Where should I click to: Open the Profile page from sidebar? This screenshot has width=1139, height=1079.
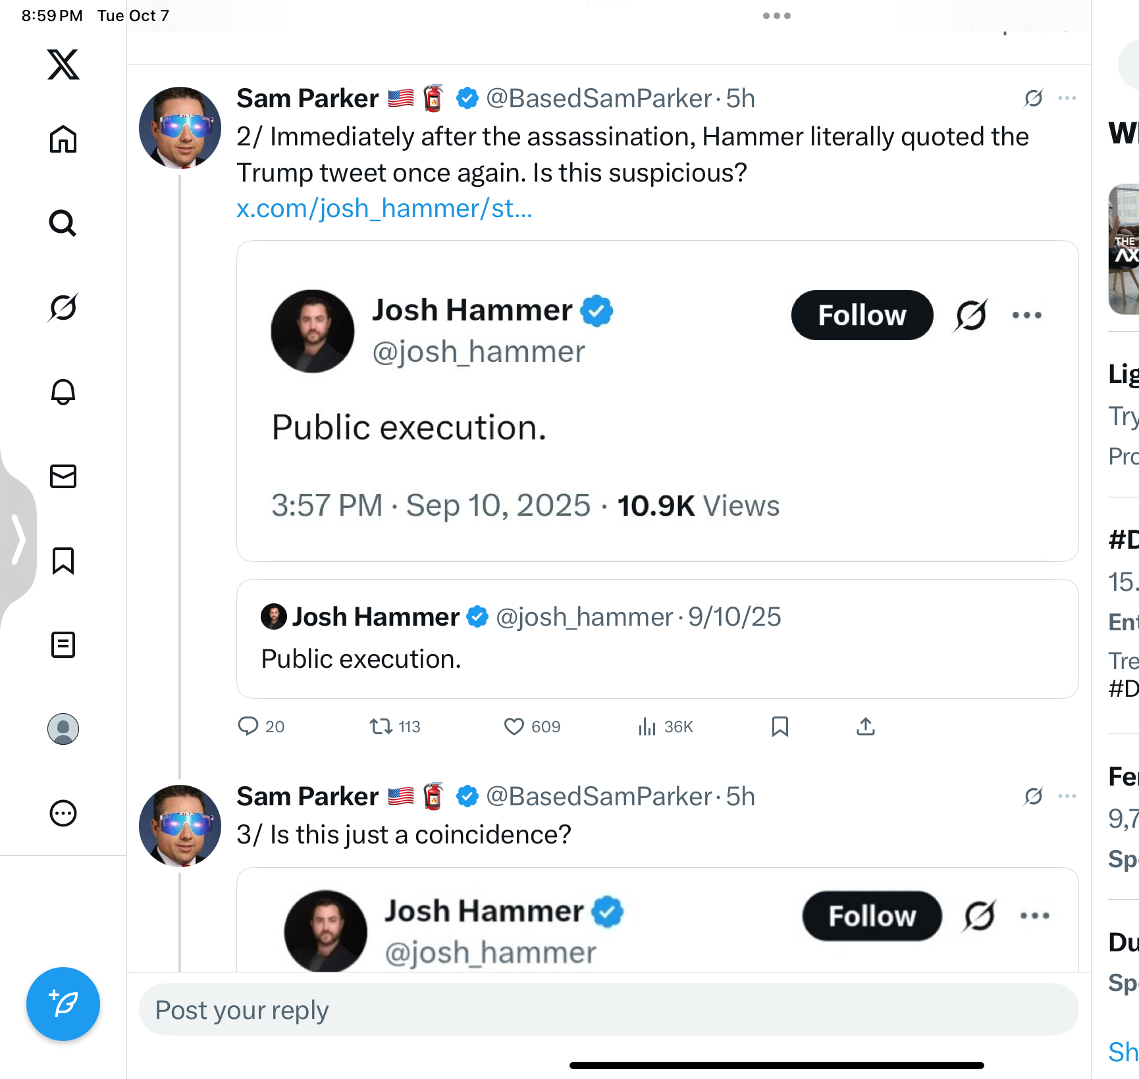(63, 729)
